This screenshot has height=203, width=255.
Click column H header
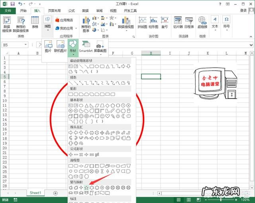click(x=151, y=53)
